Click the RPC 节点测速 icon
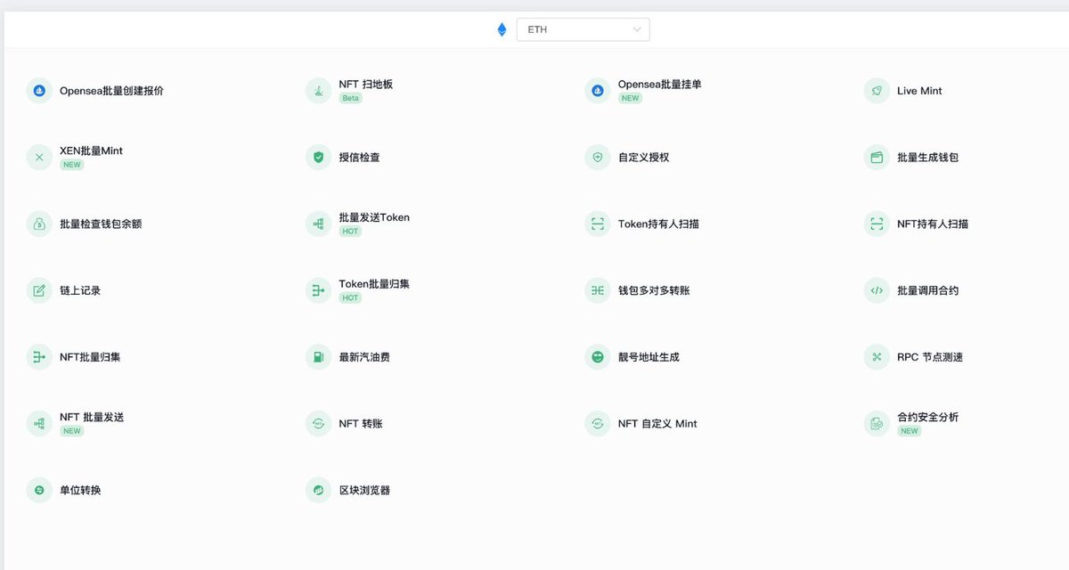This screenshot has width=1069, height=570. pyautogui.click(x=877, y=356)
